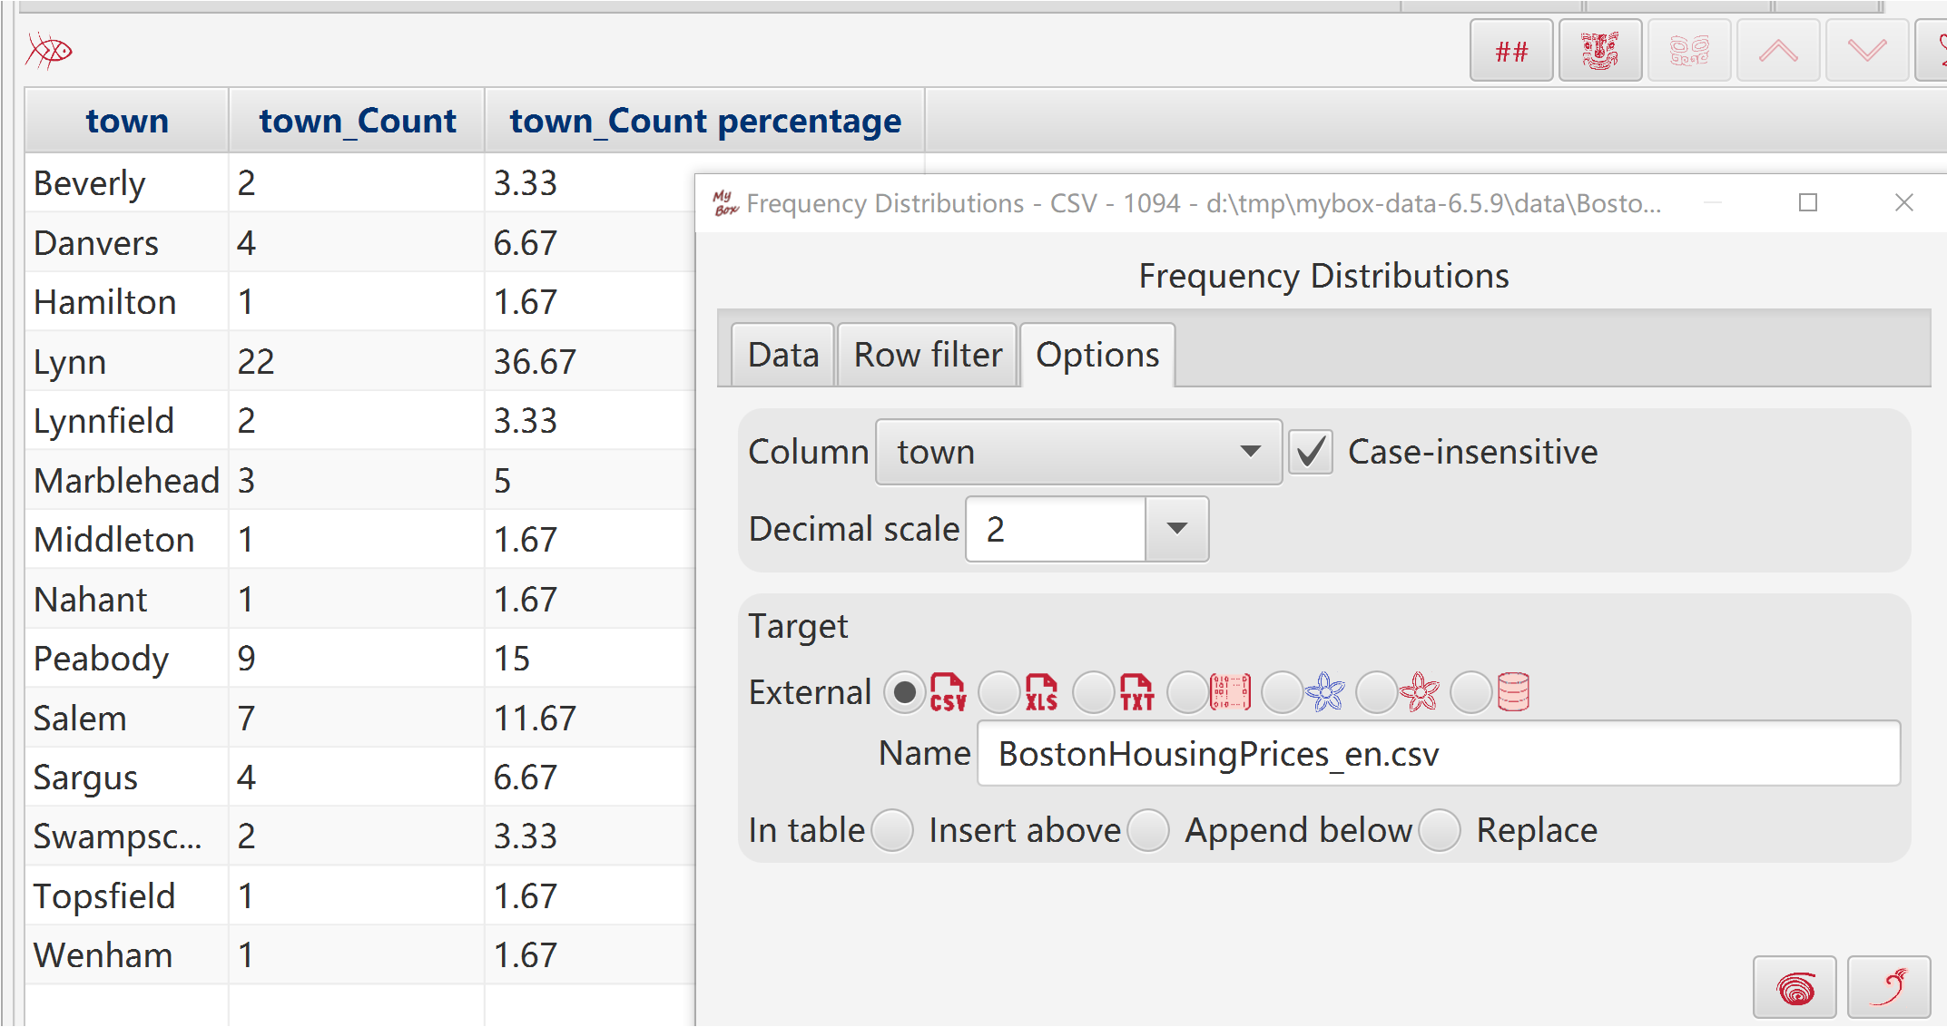Image resolution: width=1947 pixels, height=1027 pixels.
Task: Toggle the Case-insensitive checkbox
Action: (x=1311, y=452)
